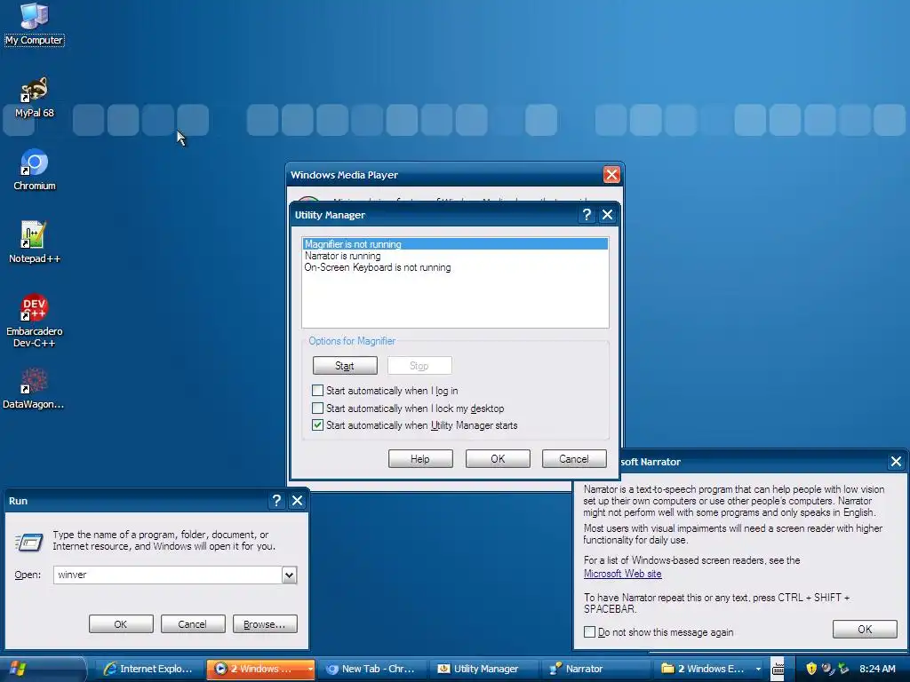The height and width of the screenshot is (682, 910).
Task: Click the security shield tray icon
Action: [x=811, y=669]
